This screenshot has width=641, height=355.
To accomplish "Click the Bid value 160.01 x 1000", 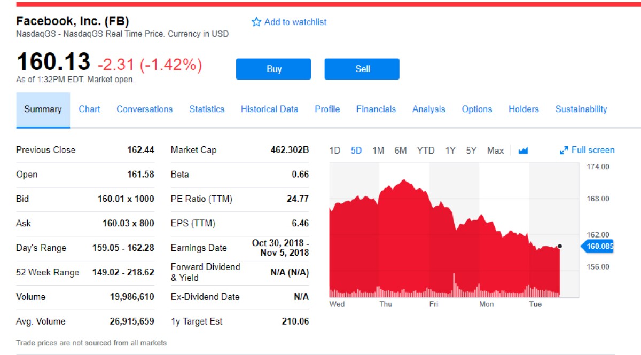I will [x=126, y=199].
